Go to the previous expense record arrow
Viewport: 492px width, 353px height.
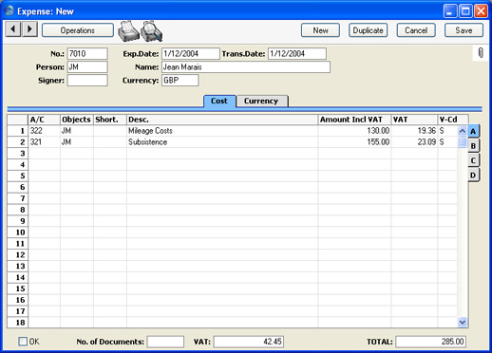point(13,29)
